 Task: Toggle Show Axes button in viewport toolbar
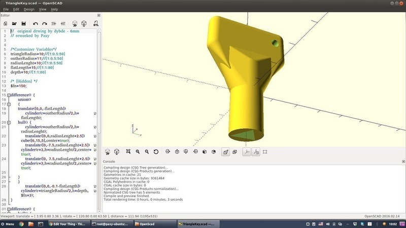tap(247, 151)
